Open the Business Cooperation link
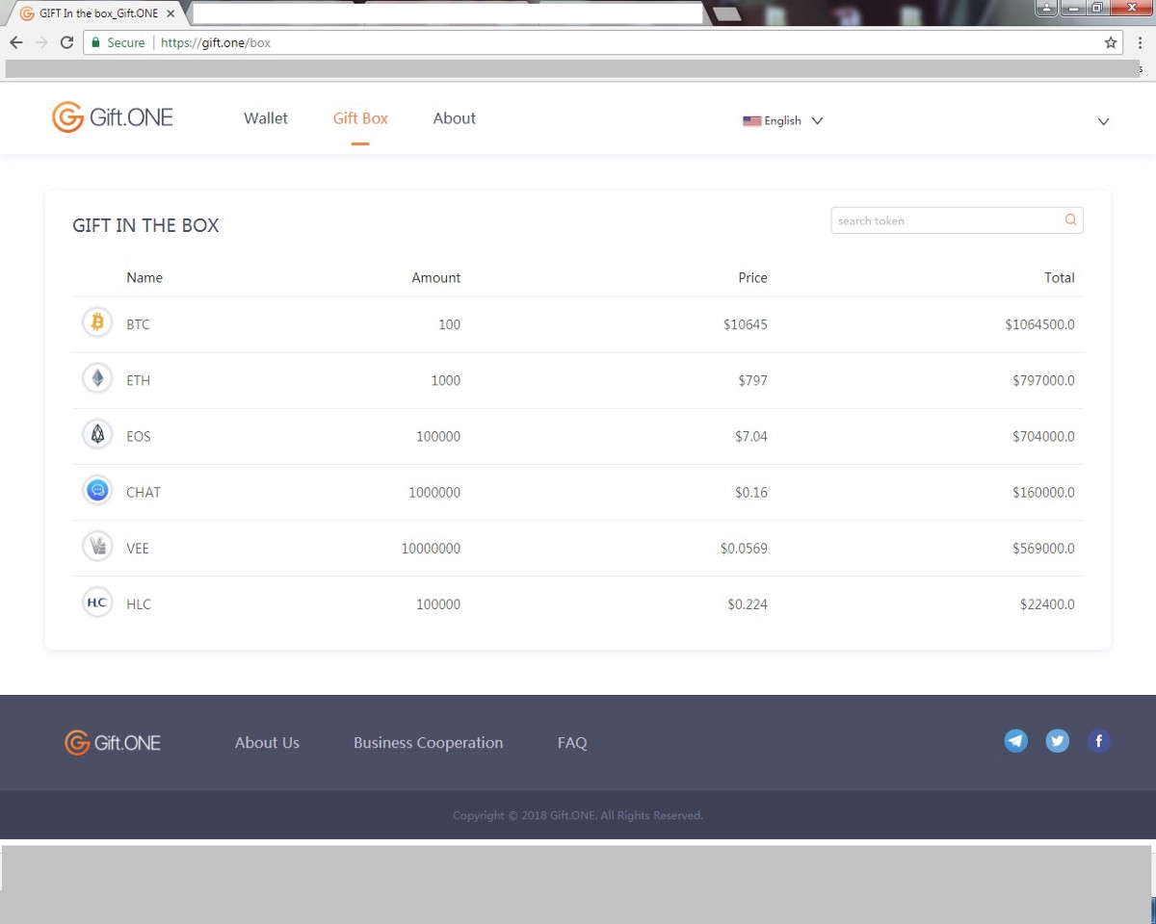The image size is (1156, 924). 428,742
